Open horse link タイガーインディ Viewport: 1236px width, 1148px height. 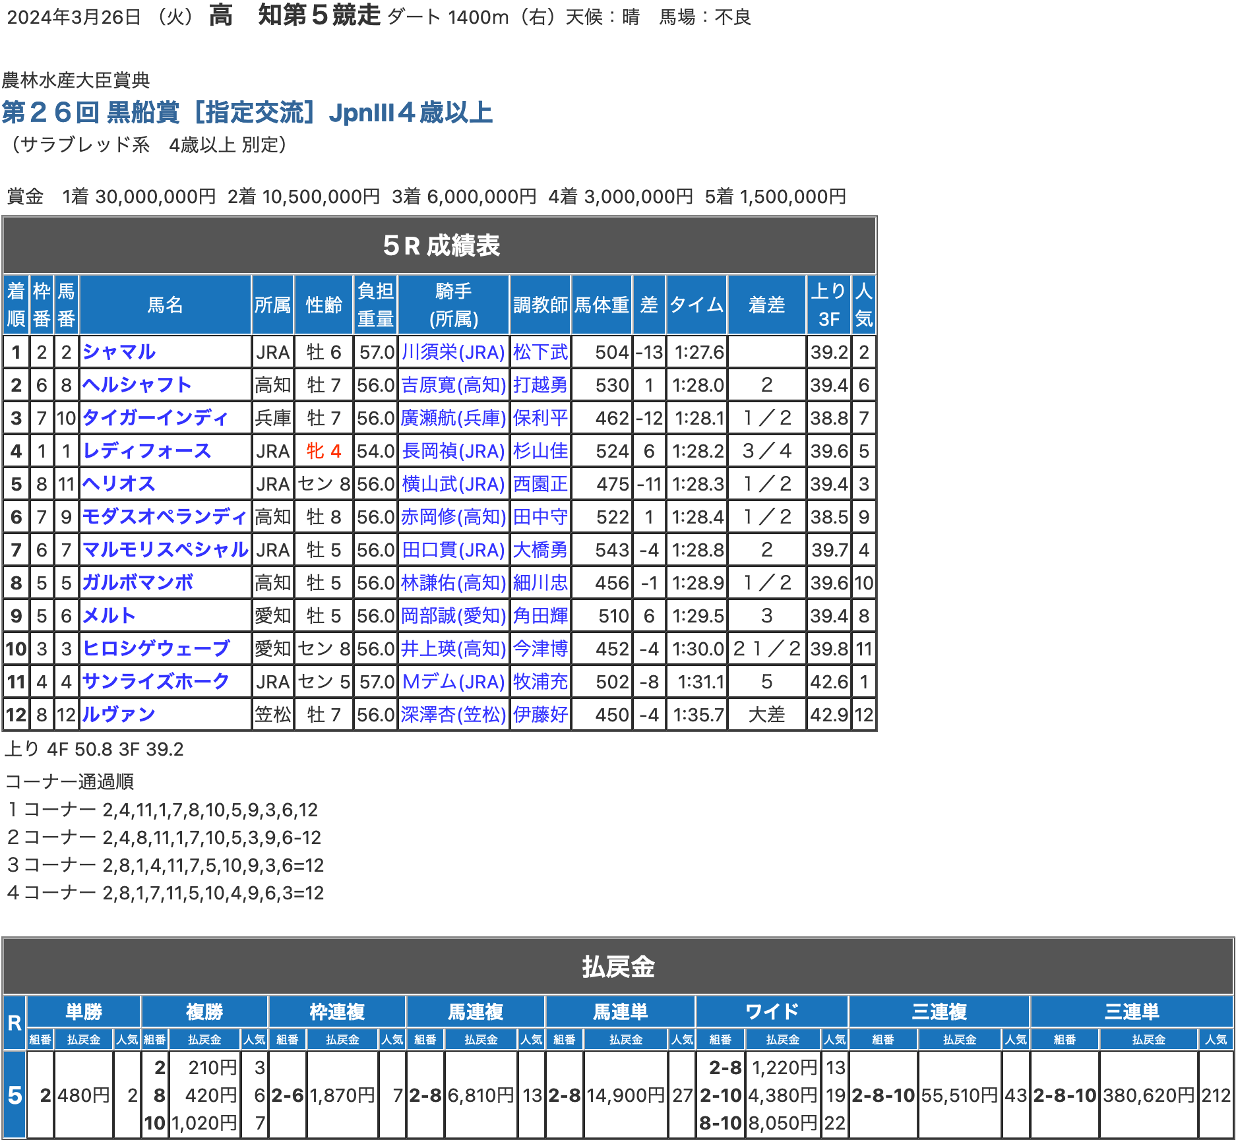155,418
